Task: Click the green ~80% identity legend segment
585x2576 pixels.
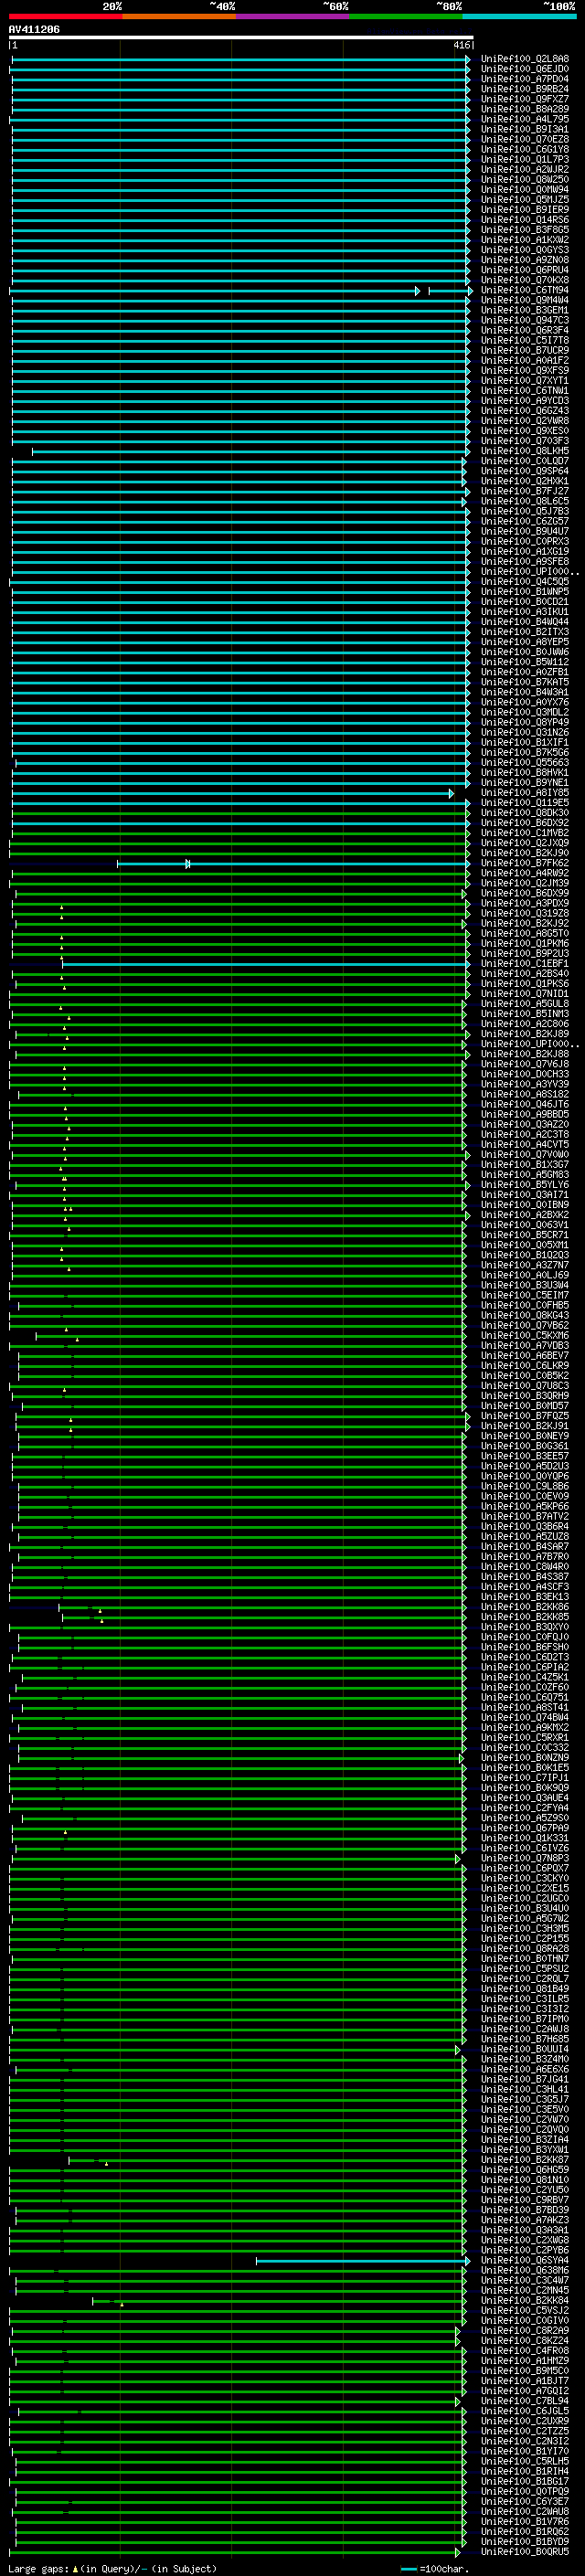Action: click(406, 16)
